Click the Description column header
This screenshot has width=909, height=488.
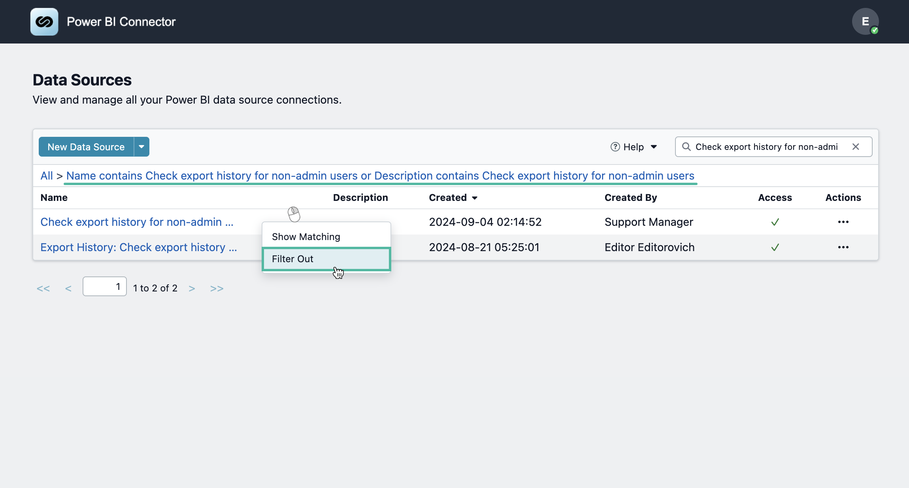point(360,197)
